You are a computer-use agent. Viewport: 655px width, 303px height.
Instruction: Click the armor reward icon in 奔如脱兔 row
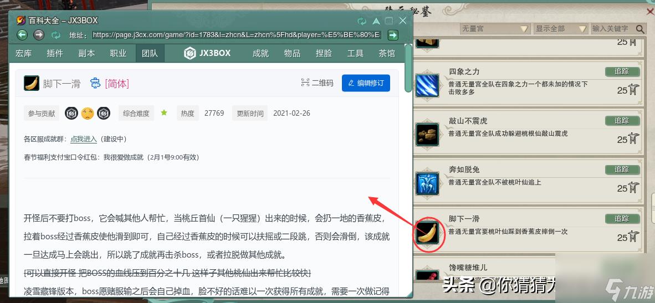point(634,187)
